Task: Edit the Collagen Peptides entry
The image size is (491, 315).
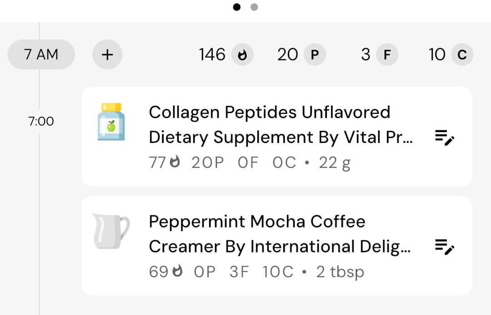Action: tap(445, 138)
